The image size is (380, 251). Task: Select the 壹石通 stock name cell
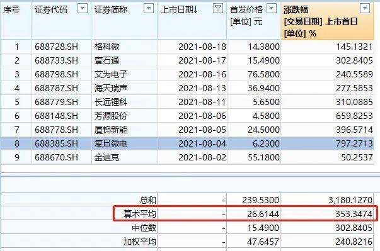point(107,60)
